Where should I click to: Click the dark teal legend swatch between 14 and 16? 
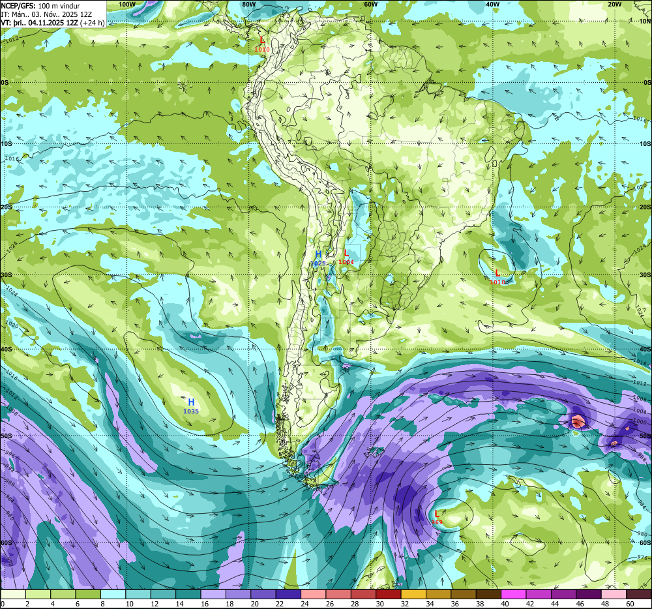(188, 594)
